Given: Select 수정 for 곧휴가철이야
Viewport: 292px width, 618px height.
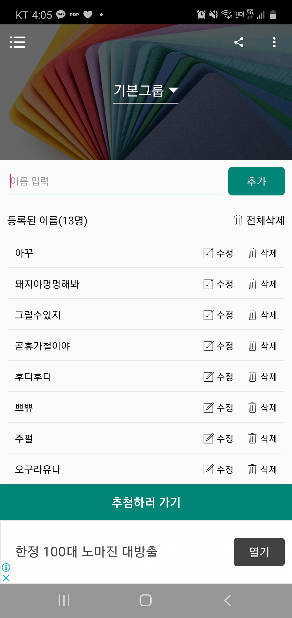Looking at the screenshot, I should click(x=218, y=346).
